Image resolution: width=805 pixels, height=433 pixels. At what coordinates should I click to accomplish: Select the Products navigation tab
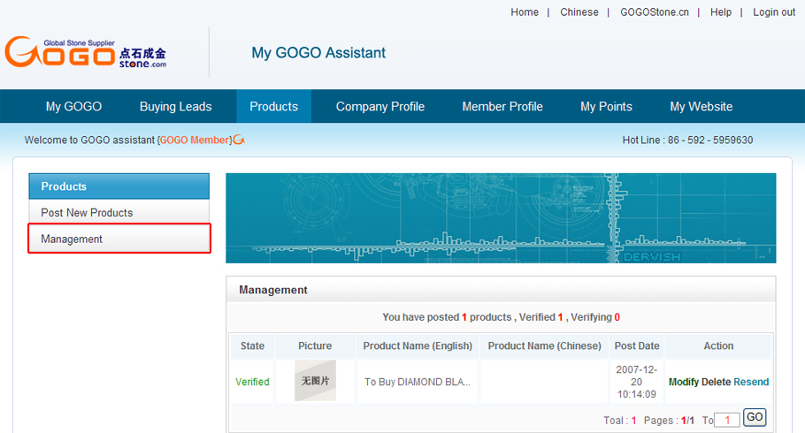(273, 107)
